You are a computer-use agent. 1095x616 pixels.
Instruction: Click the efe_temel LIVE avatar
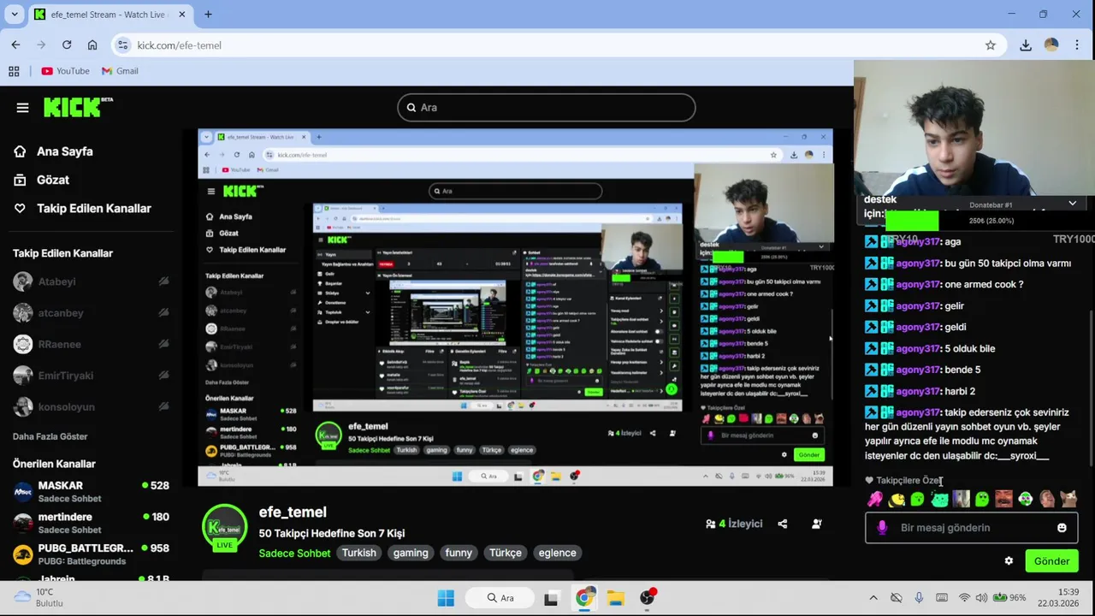[x=224, y=528]
